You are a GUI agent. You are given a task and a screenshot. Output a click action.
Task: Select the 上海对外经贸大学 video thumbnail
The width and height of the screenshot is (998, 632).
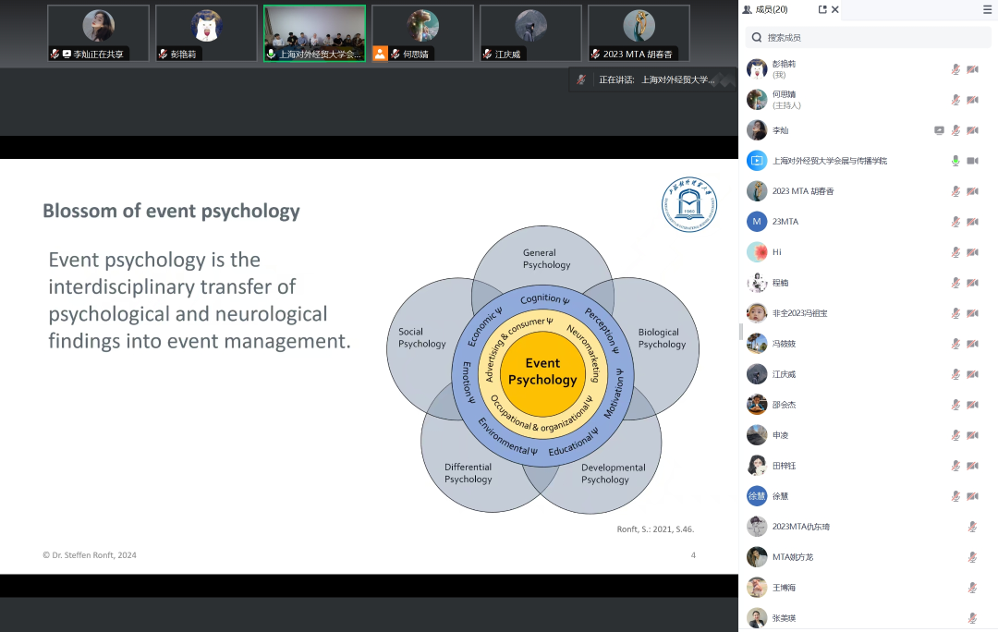pyautogui.click(x=314, y=32)
